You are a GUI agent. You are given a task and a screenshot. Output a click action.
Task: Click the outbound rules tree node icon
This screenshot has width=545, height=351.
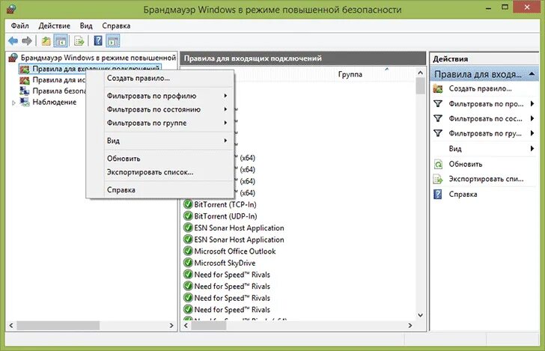(x=24, y=80)
